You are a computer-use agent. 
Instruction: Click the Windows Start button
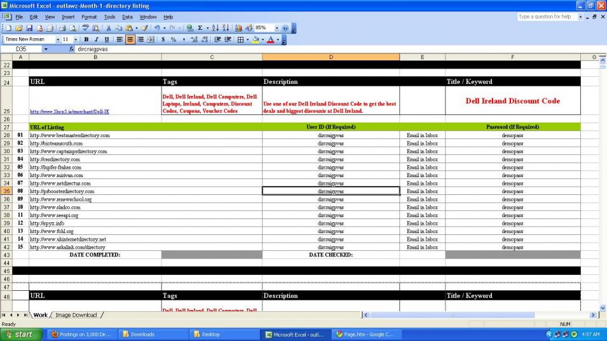(x=21, y=335)
